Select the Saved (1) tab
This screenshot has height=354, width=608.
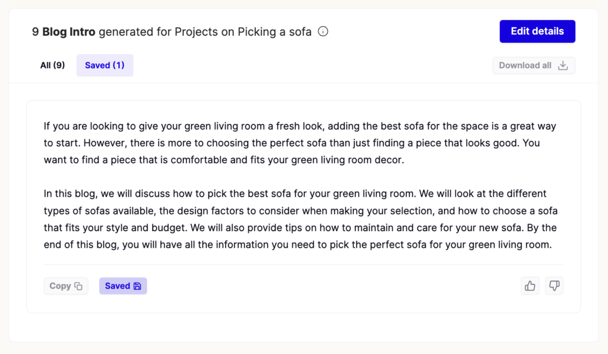pyautogui.click(x=104, y=65)
